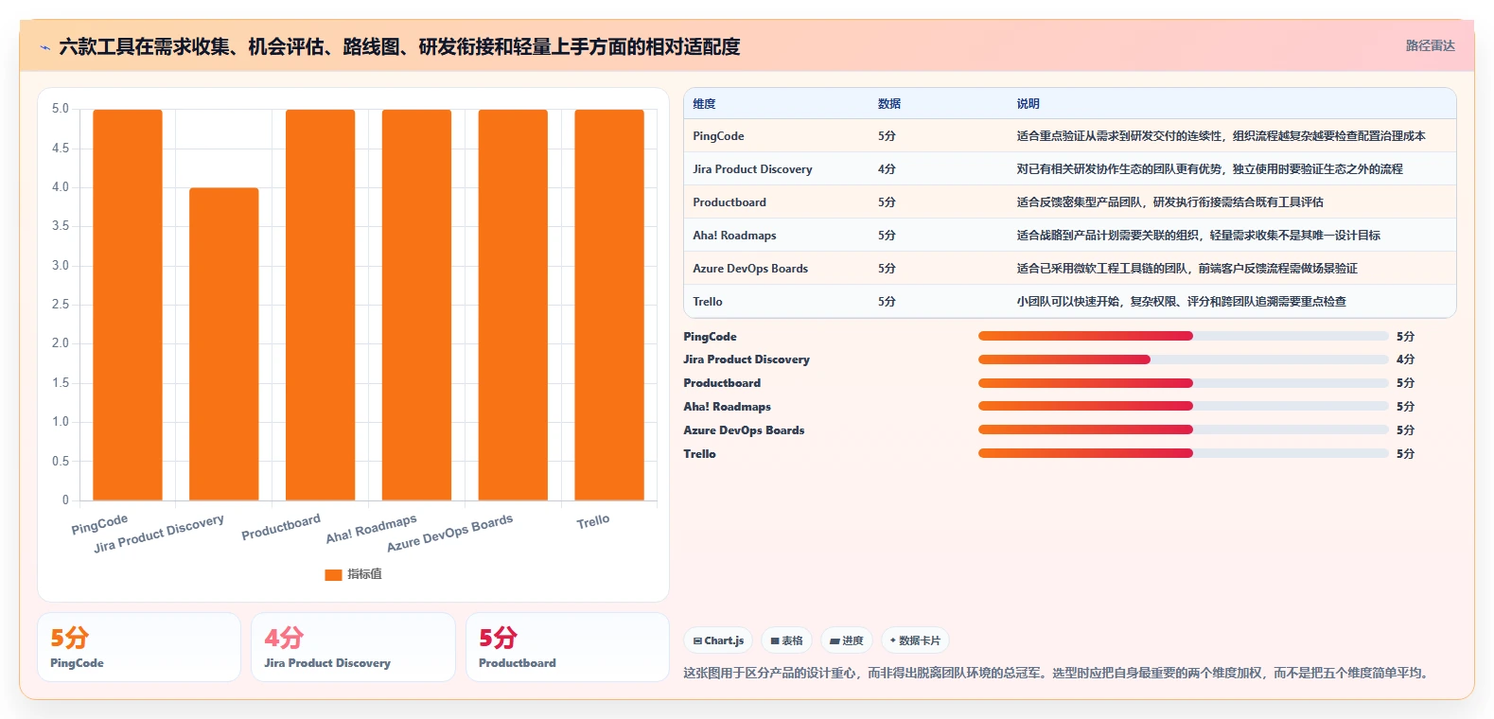Click the Aha! Roadmaps progress bar
The width and height of the screenshot is (1494, 719).
coord(1183,406)
